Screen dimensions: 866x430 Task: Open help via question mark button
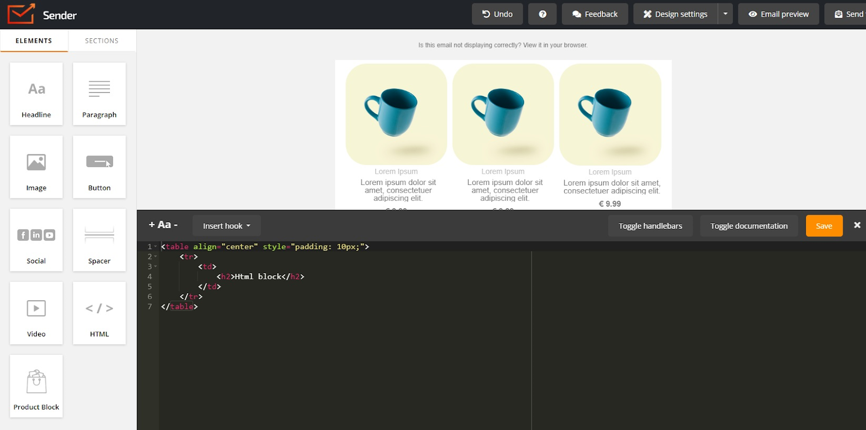tap(542, 14)
